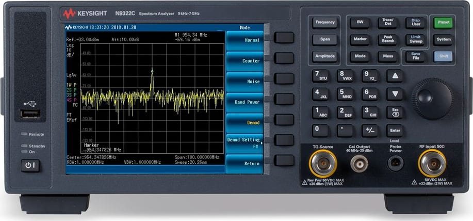Click the Save File key
The height and width of the screenshot is (221, 473).
coord(415,56)
